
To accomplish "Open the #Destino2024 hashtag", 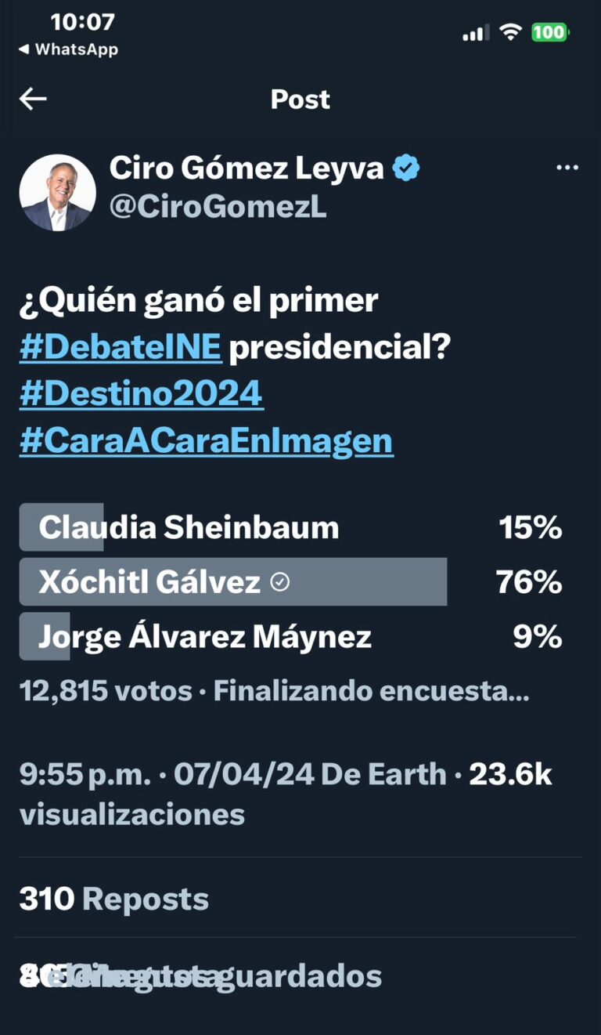I will [x=142, y=393].
